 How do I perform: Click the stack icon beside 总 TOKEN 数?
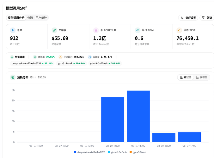[96, 30]
